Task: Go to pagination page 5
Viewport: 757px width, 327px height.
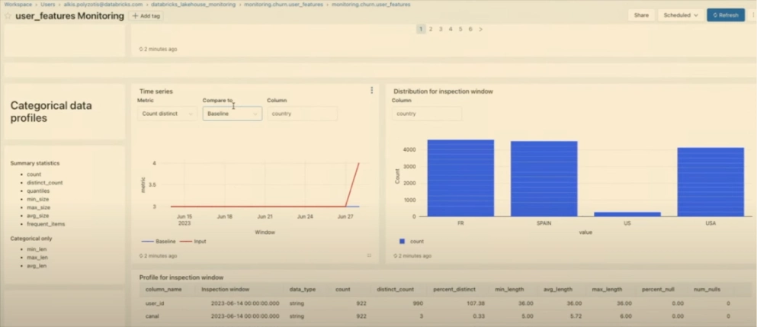Action: click(x=460, y=29)
